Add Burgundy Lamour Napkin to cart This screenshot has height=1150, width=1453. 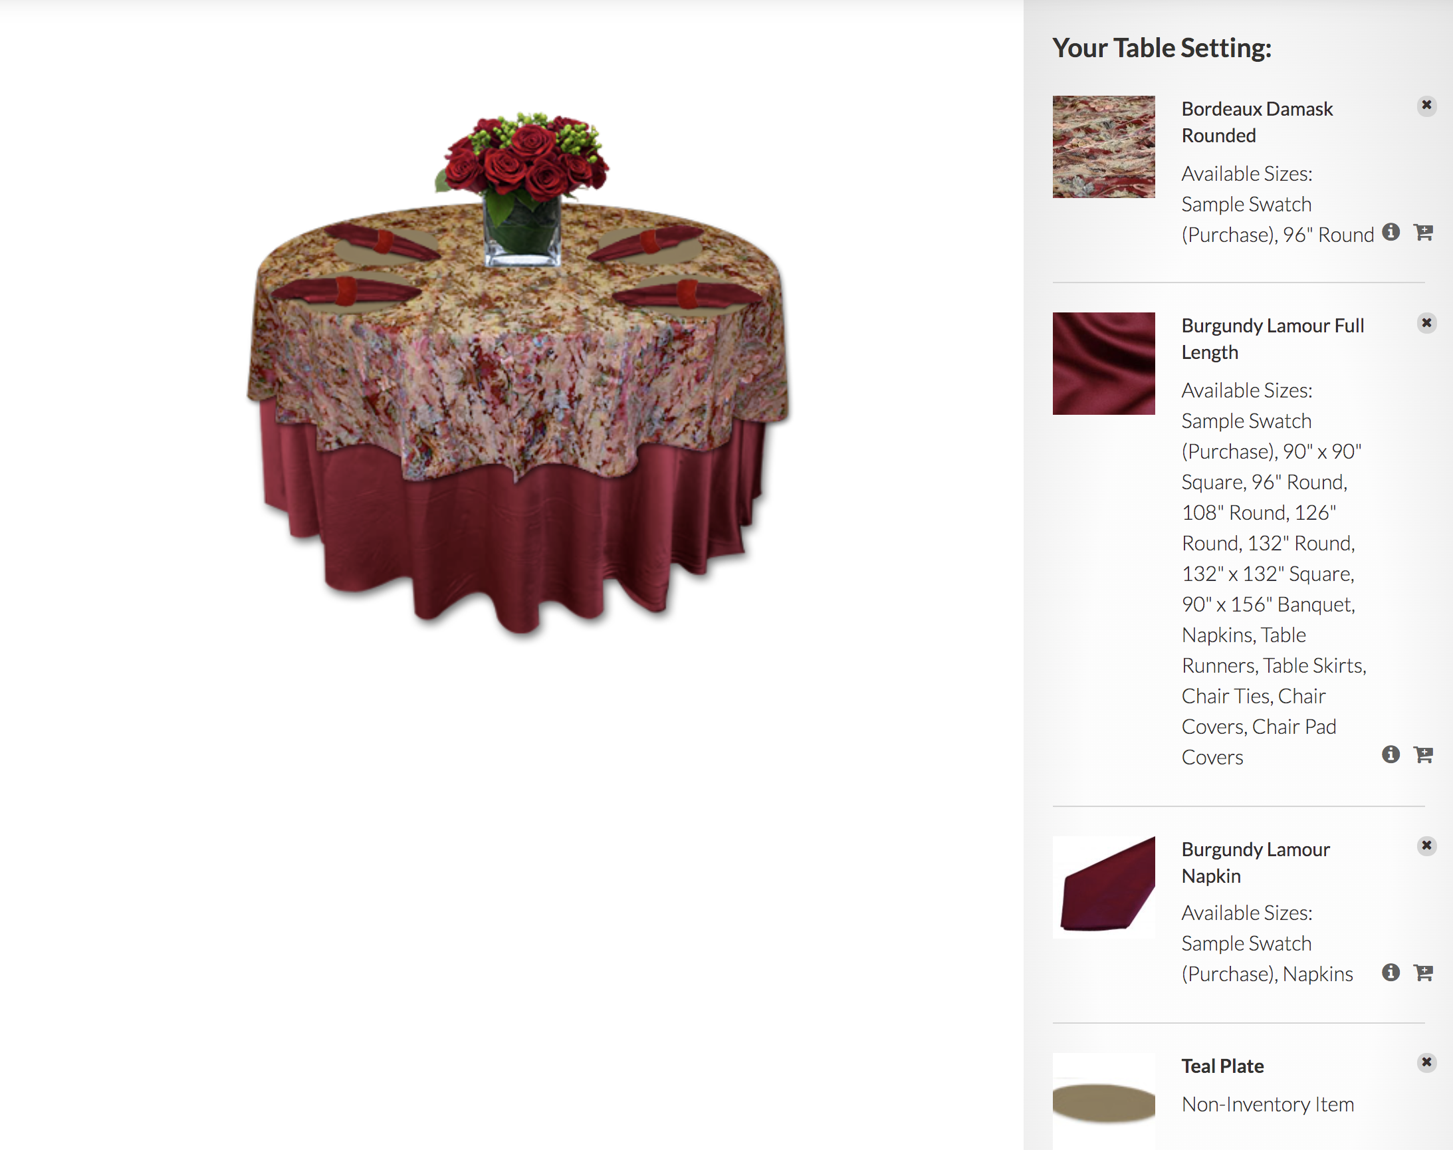pyautogui.click(x=1422, y=973)
